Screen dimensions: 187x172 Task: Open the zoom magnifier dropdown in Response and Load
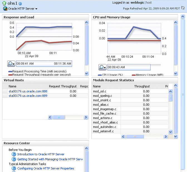[11, 64]
